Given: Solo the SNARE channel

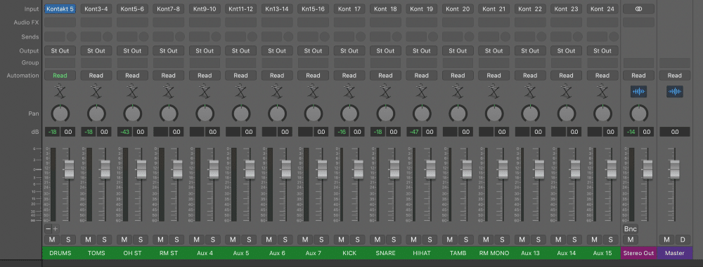Looking at the screenshot, I should (394, 240).
